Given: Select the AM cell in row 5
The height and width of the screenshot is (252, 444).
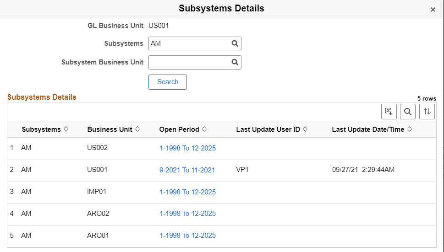Looking at the screenshot, I should point(26,236).
